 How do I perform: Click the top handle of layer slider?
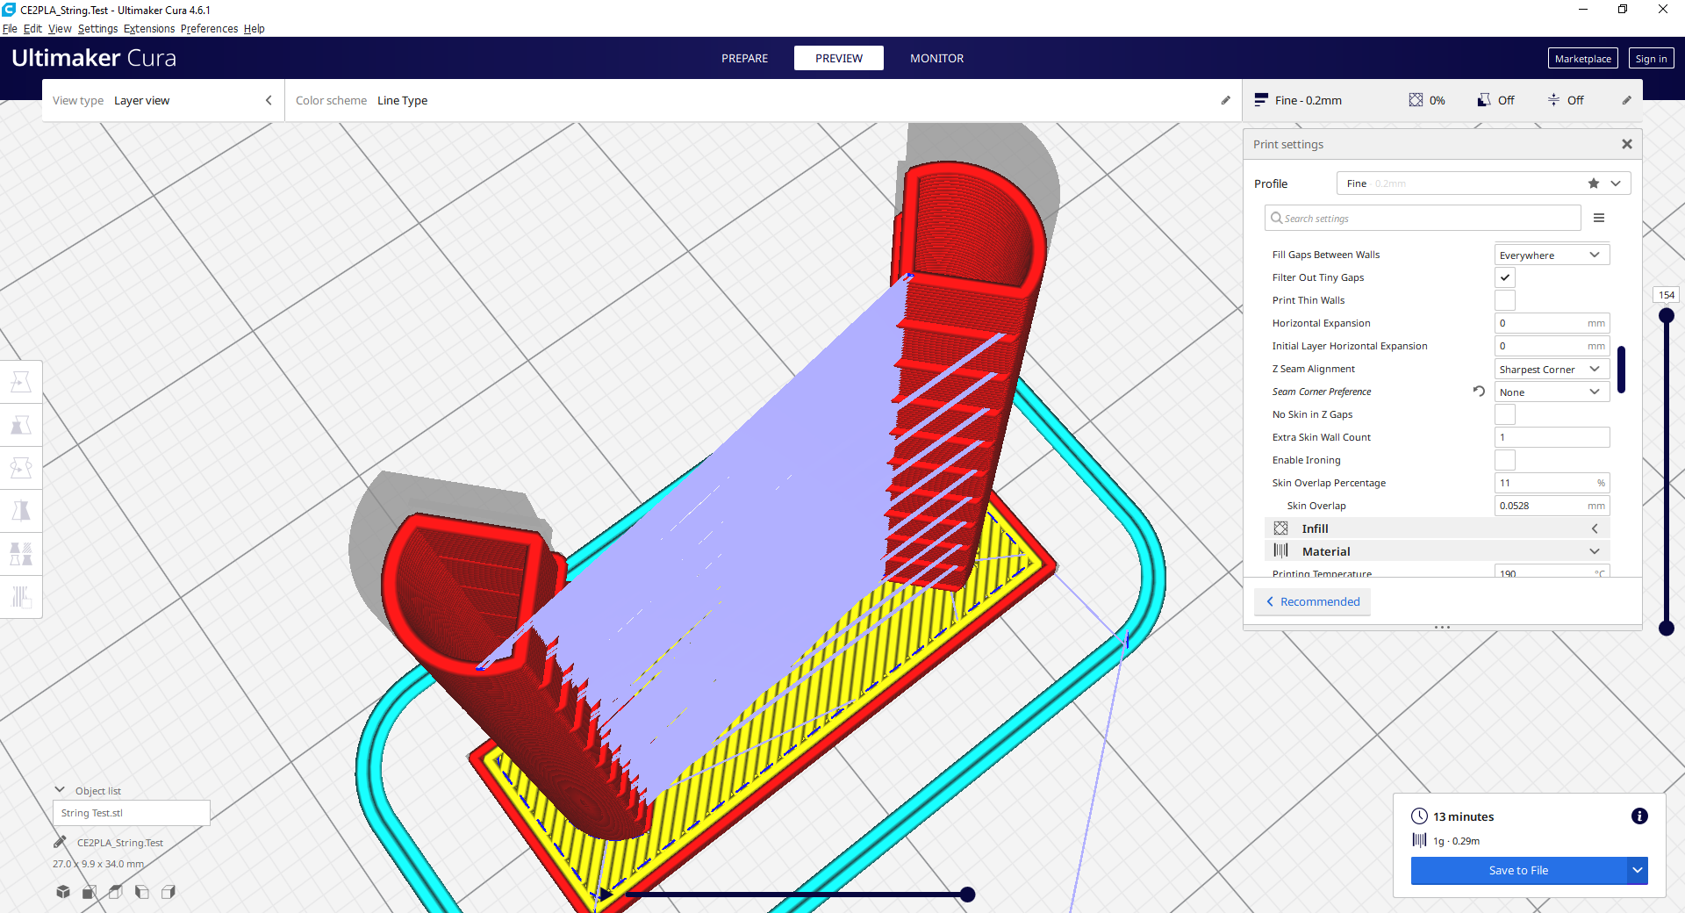[1667, 315]
